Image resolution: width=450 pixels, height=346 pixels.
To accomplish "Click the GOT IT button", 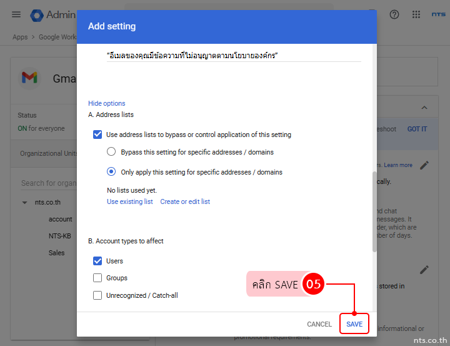I will click(x=417, y=129).
